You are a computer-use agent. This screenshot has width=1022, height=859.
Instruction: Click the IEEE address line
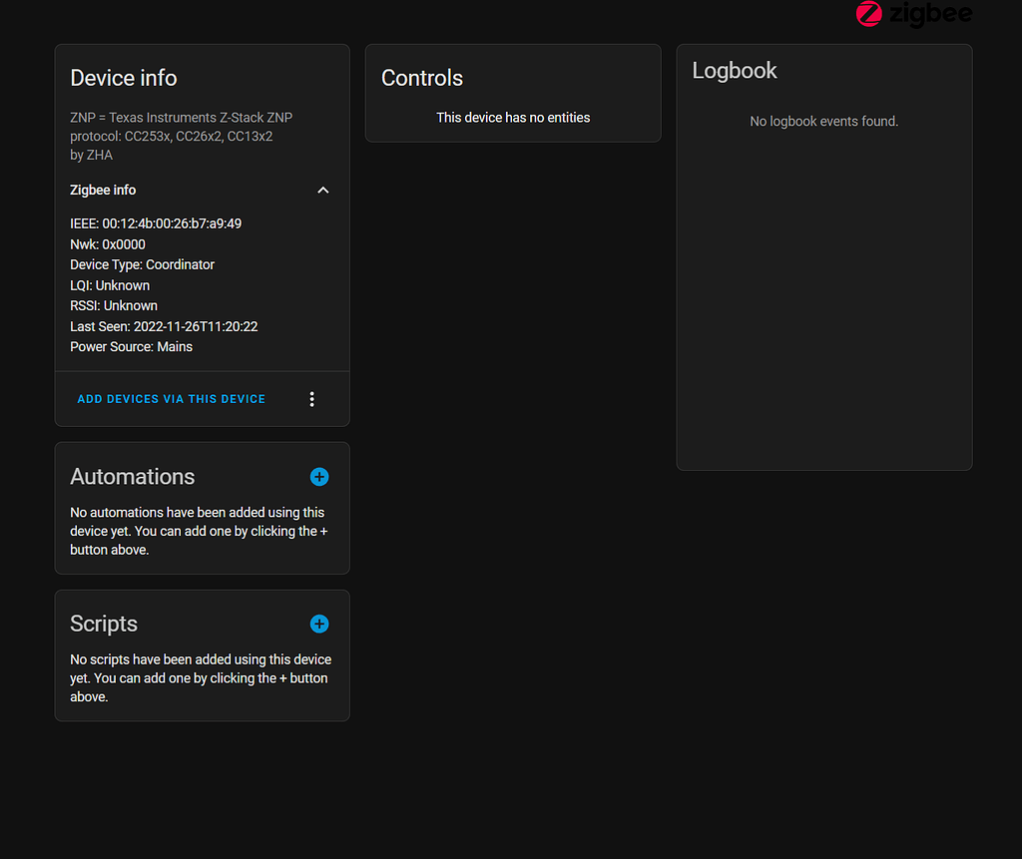156,223
